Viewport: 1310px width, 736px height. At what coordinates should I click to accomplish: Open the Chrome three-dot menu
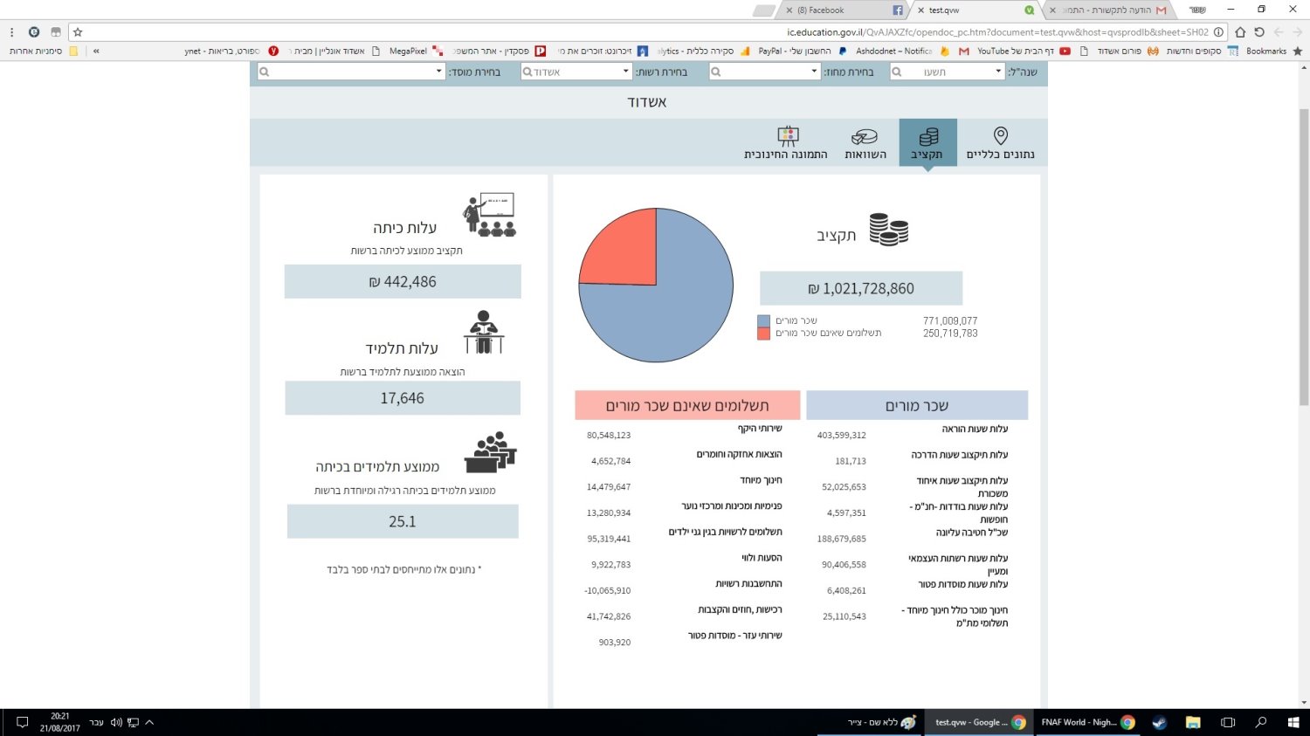(x=12, y=32)
